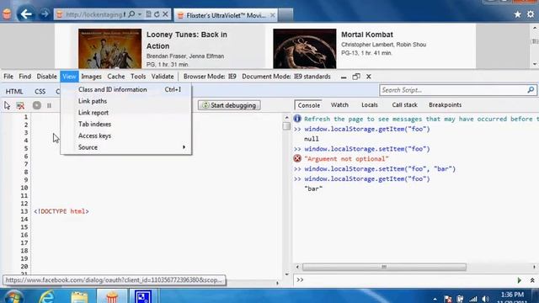This screenshot has width=539, height=303.
Task: Open the IE Tools gear icon
Action: [531, 14]
